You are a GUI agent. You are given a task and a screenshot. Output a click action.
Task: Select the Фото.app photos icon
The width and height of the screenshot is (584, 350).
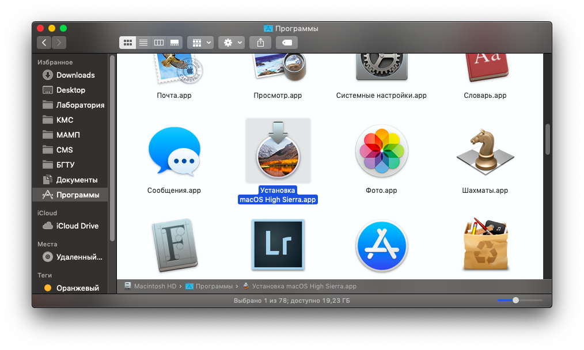(x=381, y=151)
